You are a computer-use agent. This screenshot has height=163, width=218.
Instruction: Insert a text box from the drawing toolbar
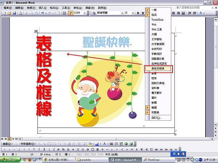point(59,144)
